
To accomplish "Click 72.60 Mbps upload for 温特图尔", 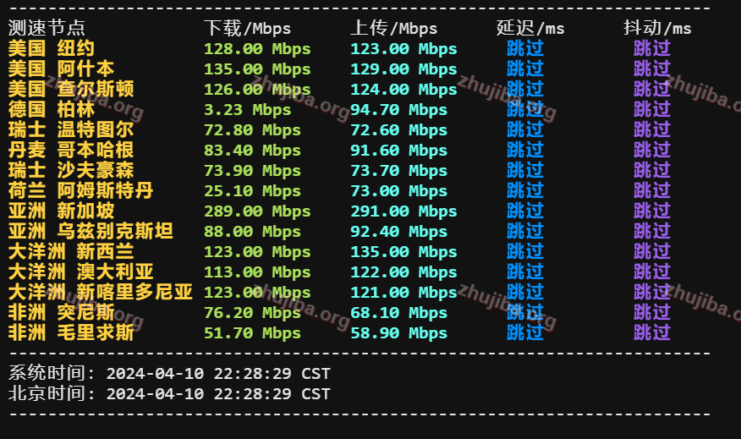I will coord(399,130).
